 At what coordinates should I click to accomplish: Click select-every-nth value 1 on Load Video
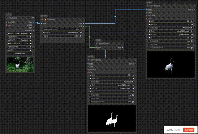[27, 50]
